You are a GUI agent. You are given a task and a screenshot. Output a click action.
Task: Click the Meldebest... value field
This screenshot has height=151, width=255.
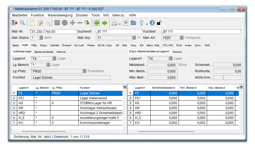point(163,65)
